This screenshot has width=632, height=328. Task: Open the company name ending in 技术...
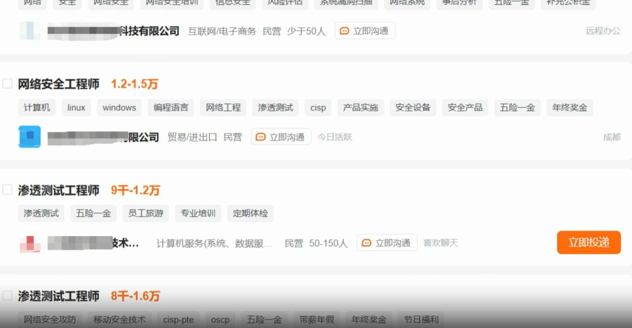[x=93, y=243]
